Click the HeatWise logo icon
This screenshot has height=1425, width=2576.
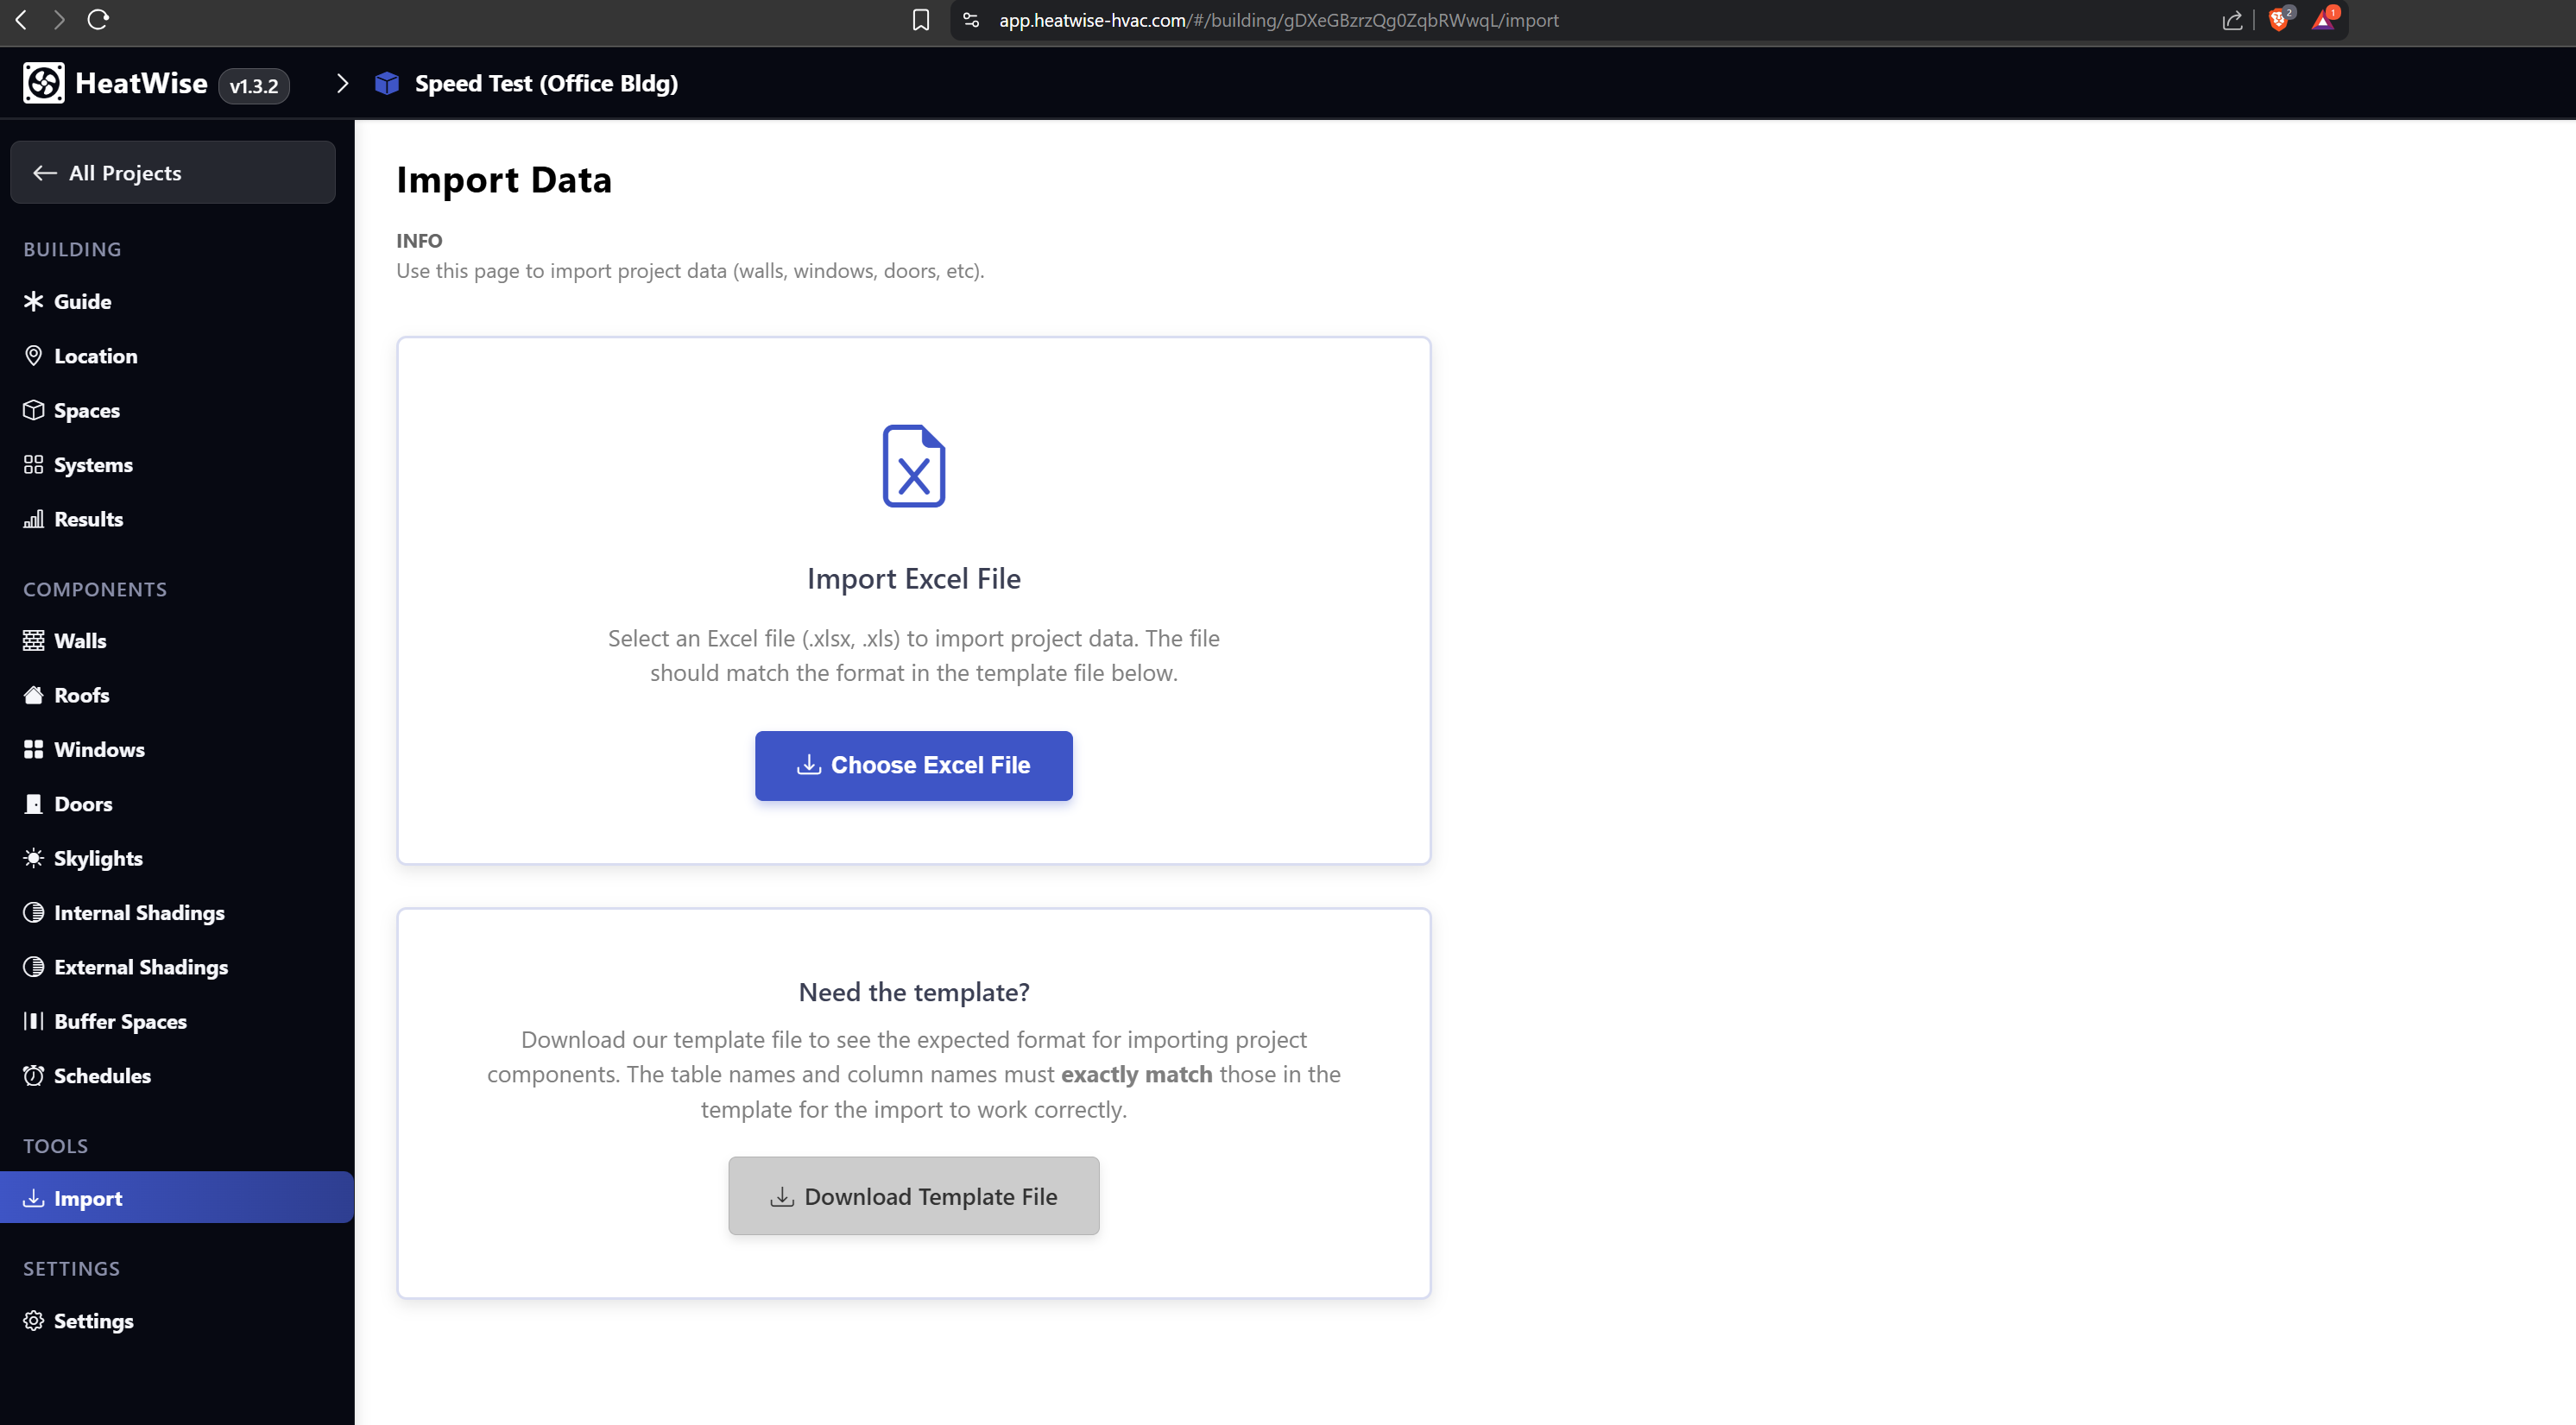click(43, 83)
